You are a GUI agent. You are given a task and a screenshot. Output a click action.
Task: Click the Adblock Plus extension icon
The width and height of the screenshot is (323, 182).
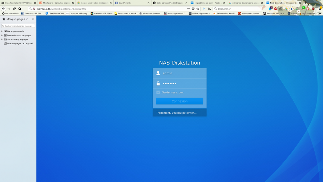pos(276,9)
